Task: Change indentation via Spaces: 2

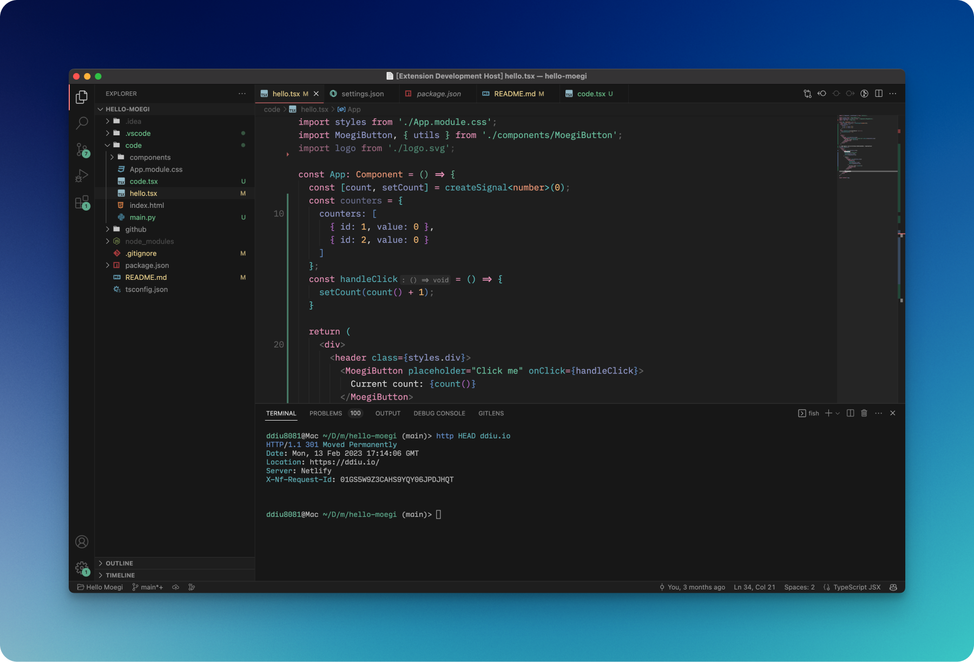Action: [799, 587]
